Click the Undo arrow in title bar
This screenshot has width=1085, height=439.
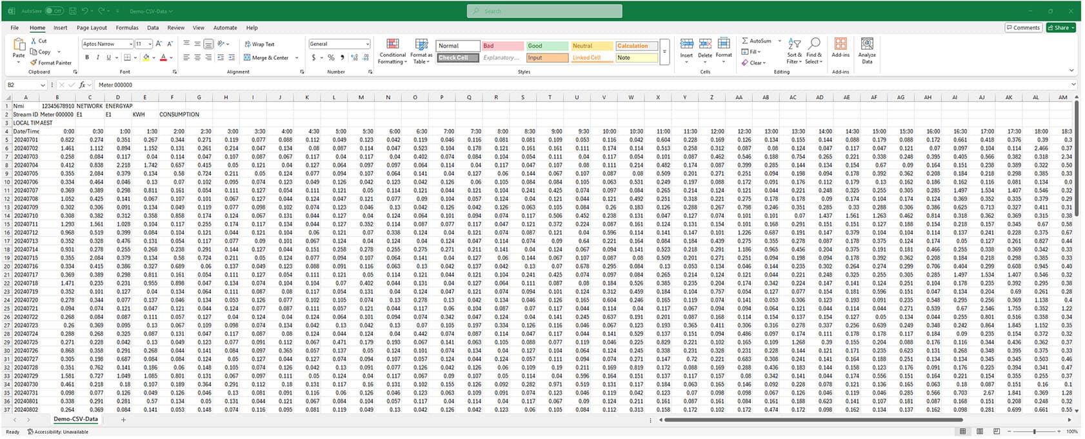85,11
